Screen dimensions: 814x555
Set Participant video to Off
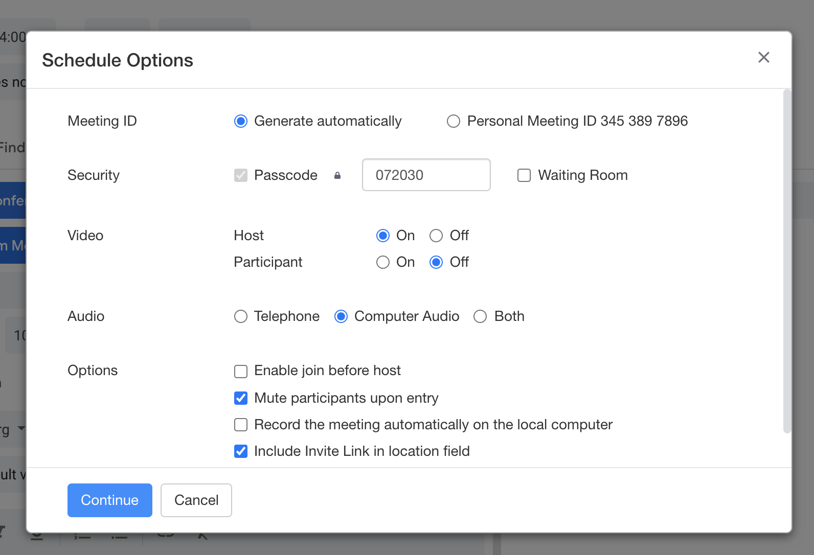[436, 262]
